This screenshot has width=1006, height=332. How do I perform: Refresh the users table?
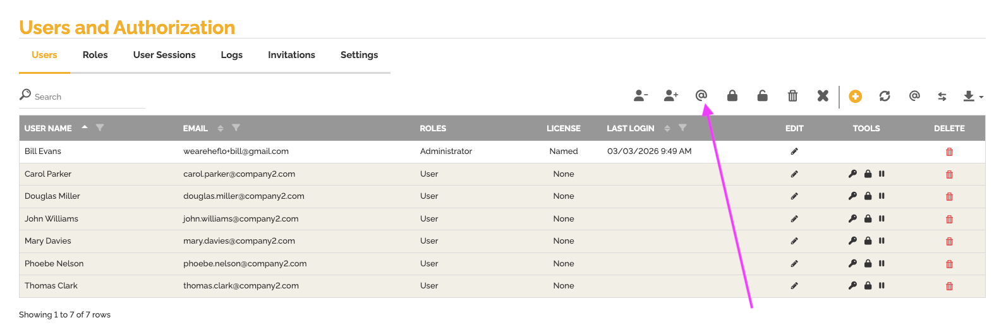click(x=885, y=96)
